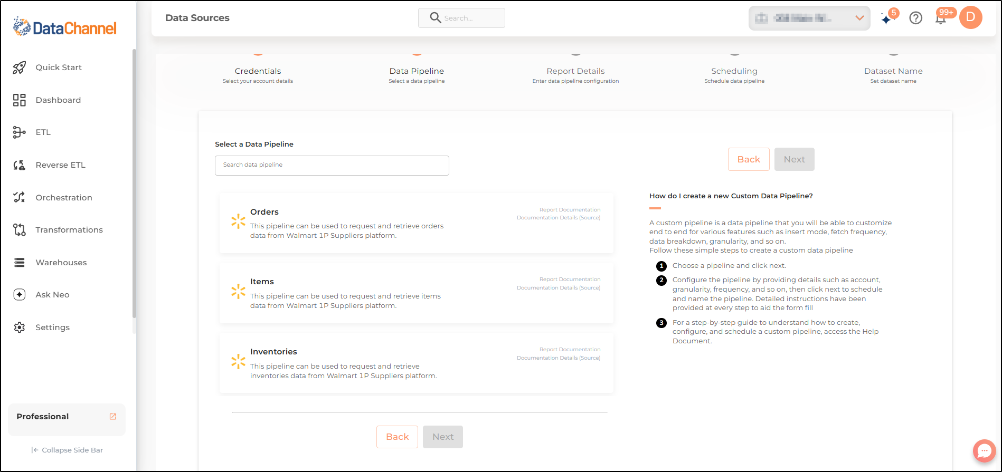Navigate to Transformations
This screenshot has width=1002, height=472.
coord(69,230)
